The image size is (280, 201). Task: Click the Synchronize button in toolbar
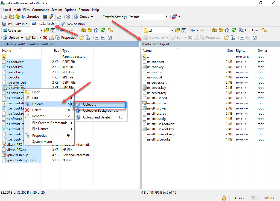tap(27, 17)
